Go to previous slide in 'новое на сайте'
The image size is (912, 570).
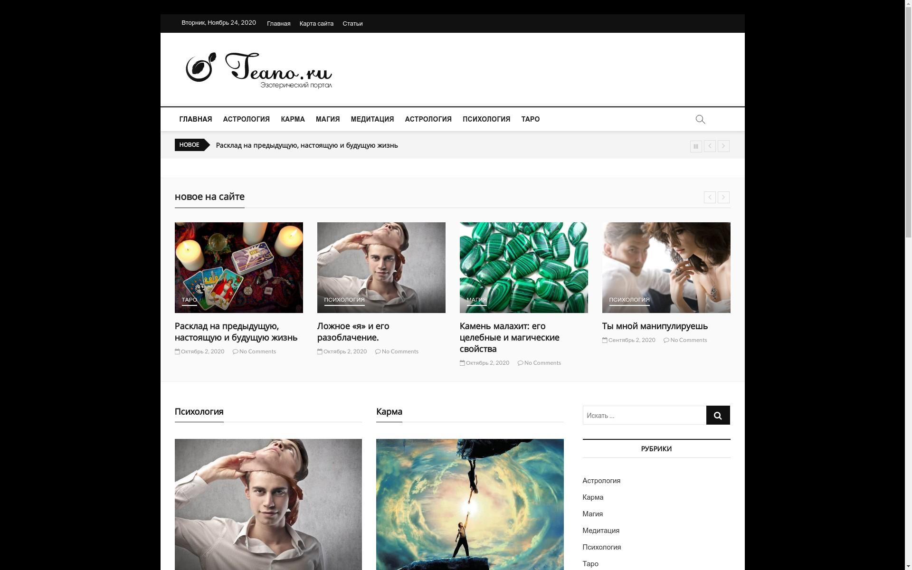710,197
